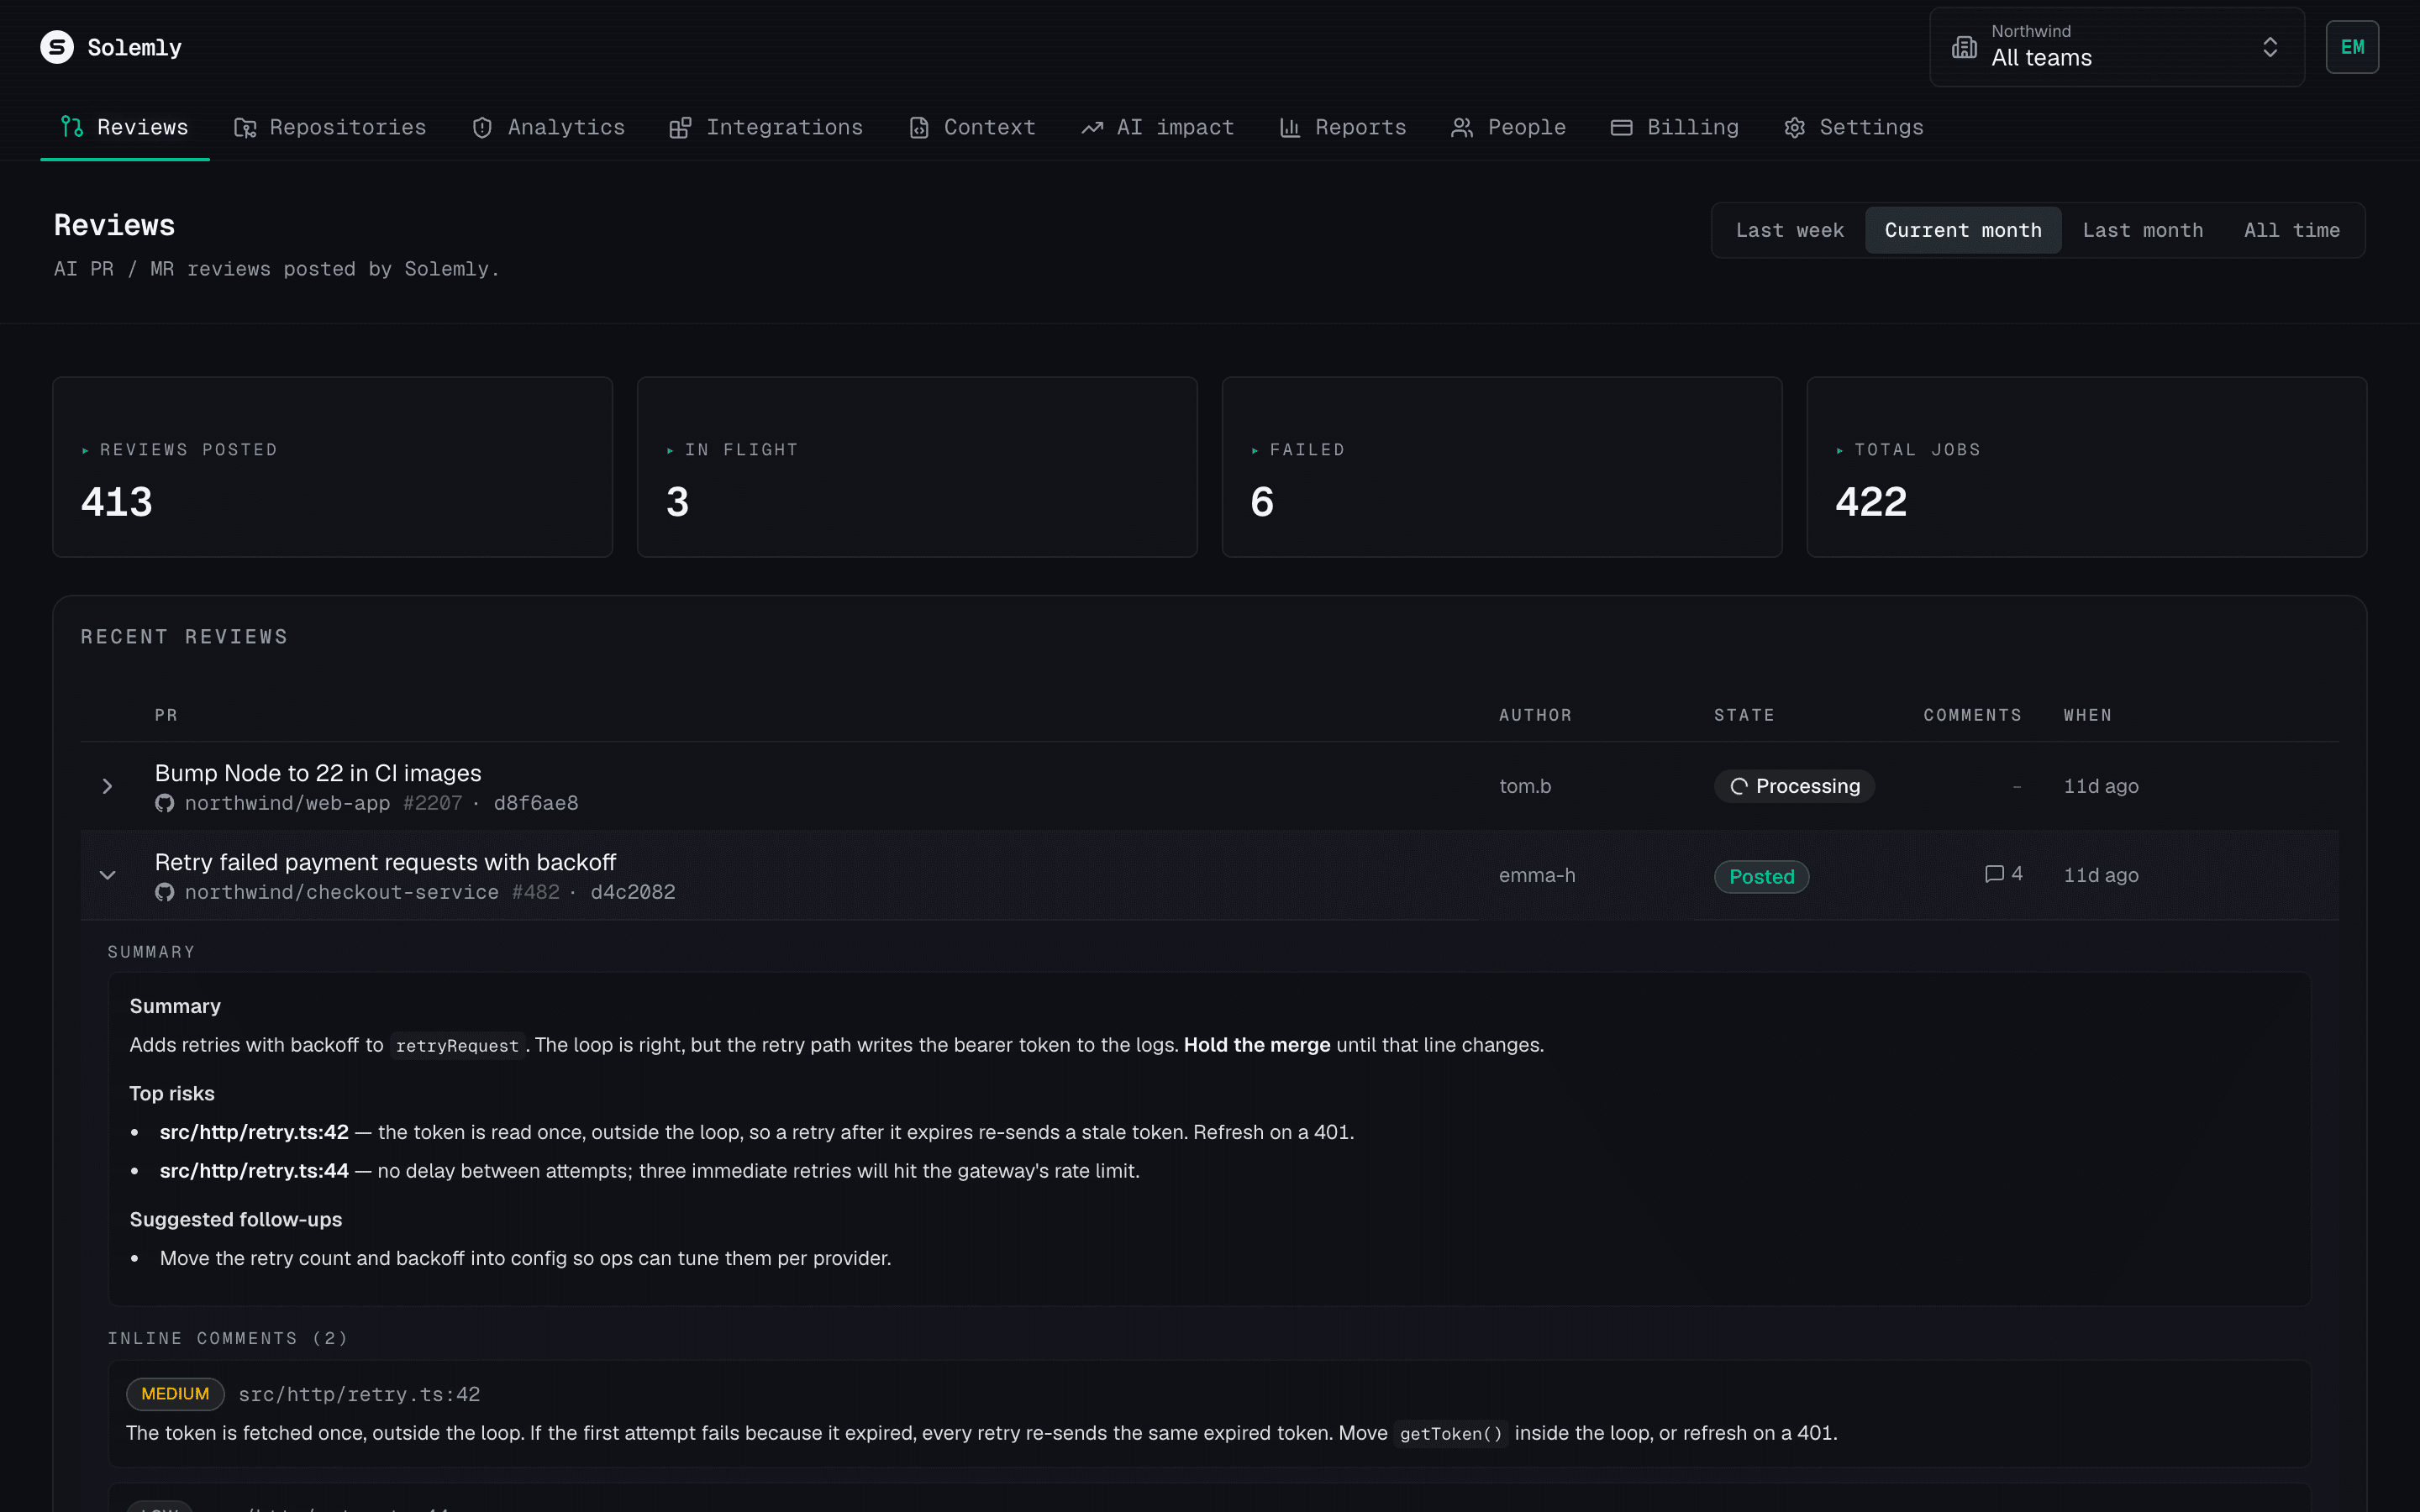This screenshot has width=2420, height=1512.
Task: Go to the Billing tab
Action: click(1674, 128)
